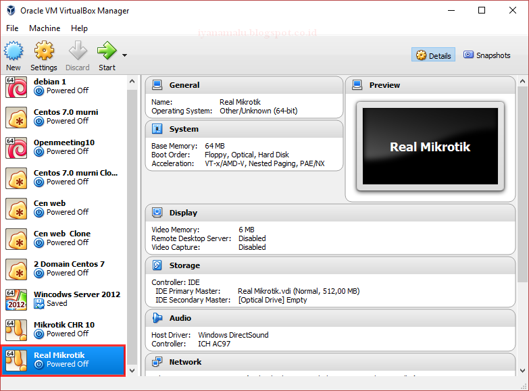
Task: Click the "[Optical Drive] Empty" entry
Action: point(272,300)
